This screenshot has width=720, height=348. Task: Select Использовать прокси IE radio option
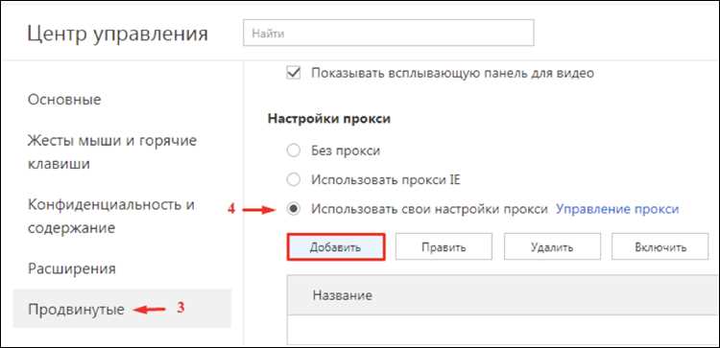click(x=293, y=179)
